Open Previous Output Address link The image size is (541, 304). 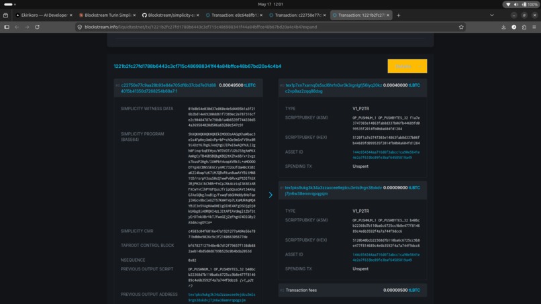pos(222,297)
